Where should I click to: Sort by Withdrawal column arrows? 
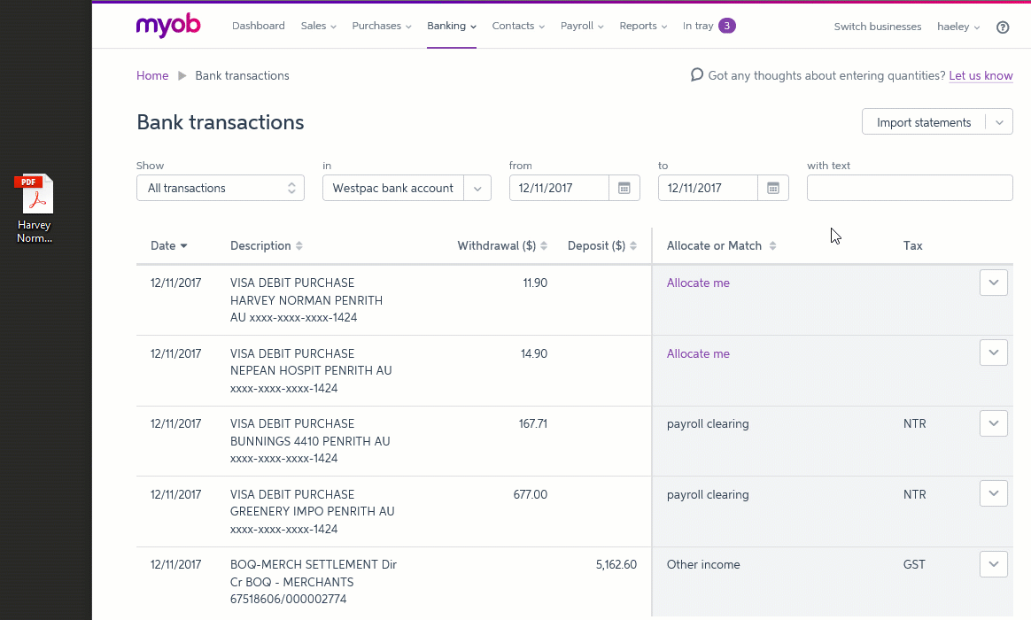pyautogui.click(x=544, y=246)
